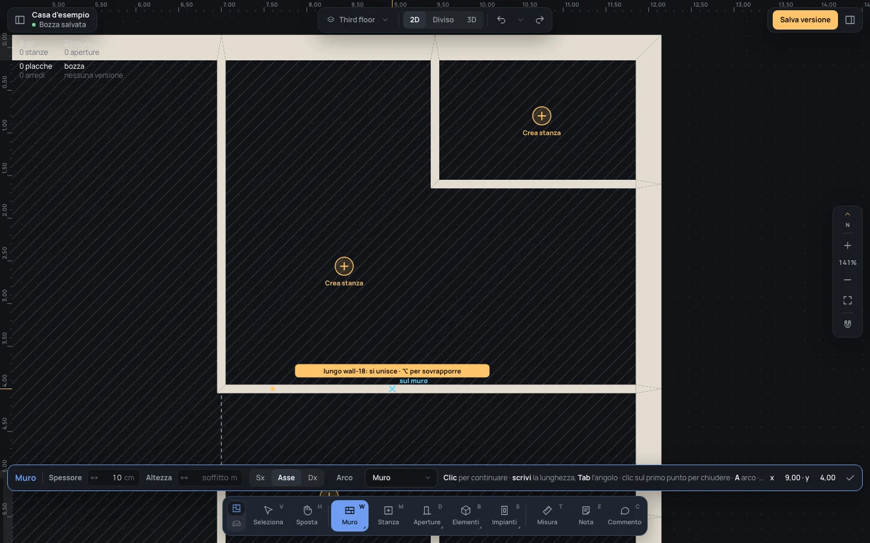Click the x coordinate value 9,00
Viewport: 870px width, 543px height.
coord(793,478)
